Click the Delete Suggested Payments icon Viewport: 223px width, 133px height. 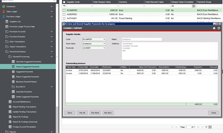[x=13, y=97]
